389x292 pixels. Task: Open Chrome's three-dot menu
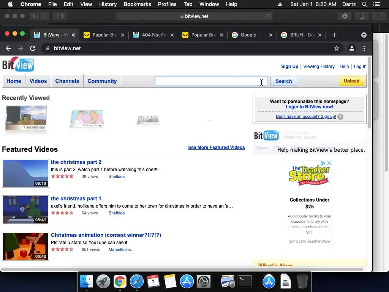click(x=364, y=48)
